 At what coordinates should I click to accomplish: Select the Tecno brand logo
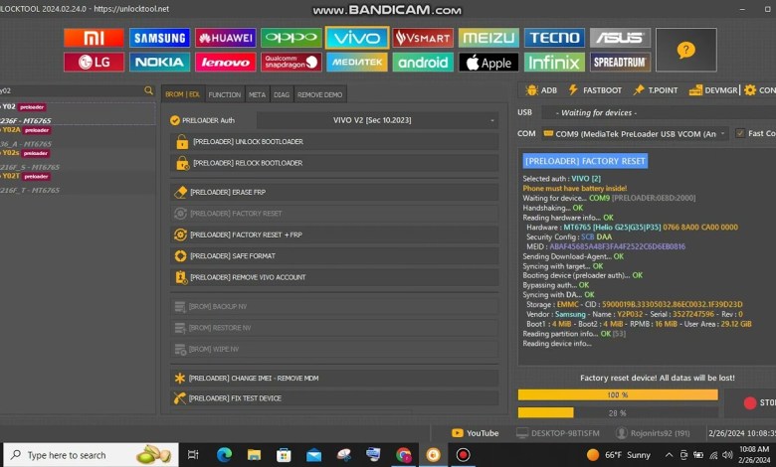coord(554,38)
